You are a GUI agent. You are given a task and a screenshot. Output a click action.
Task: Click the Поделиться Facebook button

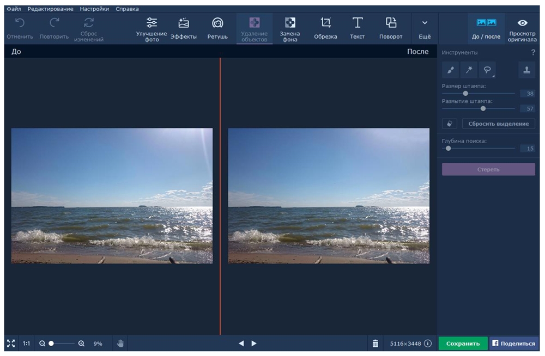514,343
